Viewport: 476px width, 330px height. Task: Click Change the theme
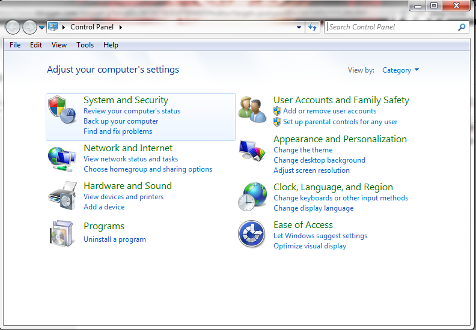[x=303, y=149]
